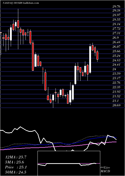Click price label 28.97
Viewport: 125px width, 176px height.
click(x=116, y=15)
